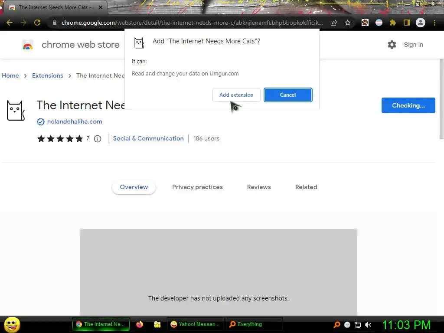Click the tray network icon
444x333 pixels.
358,325
